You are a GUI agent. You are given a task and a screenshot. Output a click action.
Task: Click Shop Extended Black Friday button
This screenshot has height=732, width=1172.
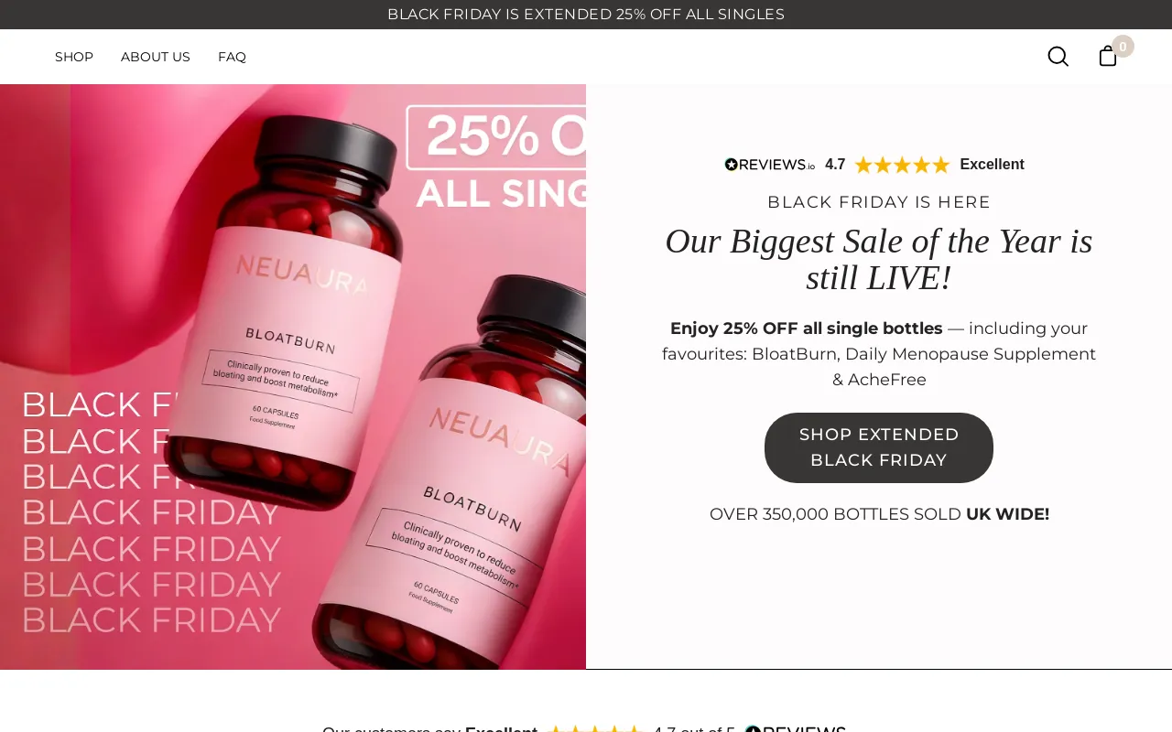point(879,447)
